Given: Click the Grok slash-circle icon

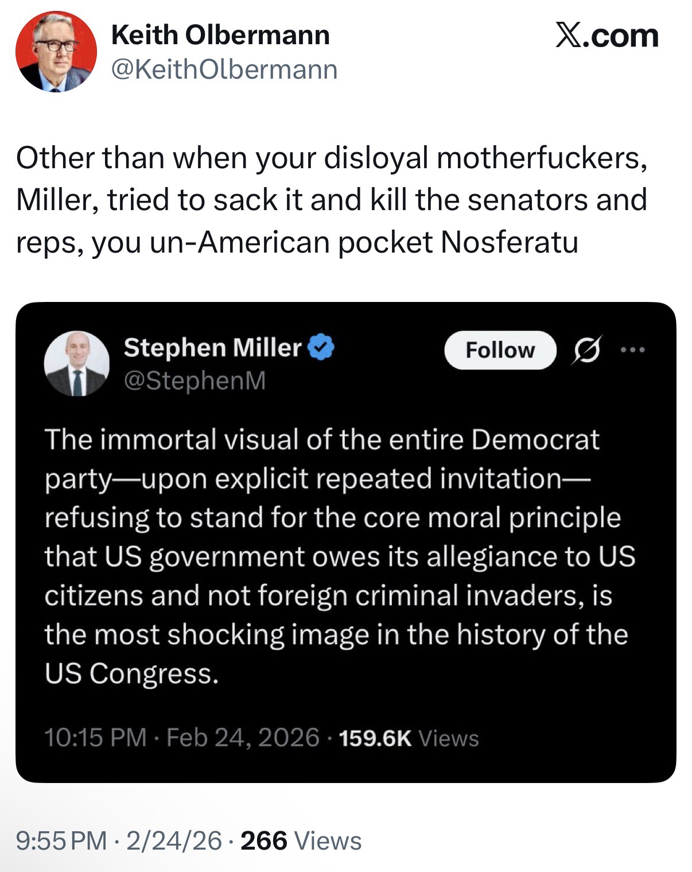Looking at the screenshot, I should tap(586, 350).
